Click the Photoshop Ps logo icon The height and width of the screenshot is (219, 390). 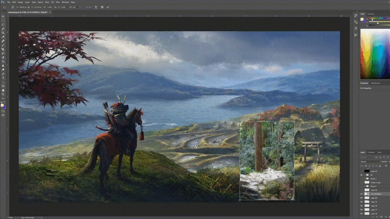pyautogui.click(x=3, y=2)
